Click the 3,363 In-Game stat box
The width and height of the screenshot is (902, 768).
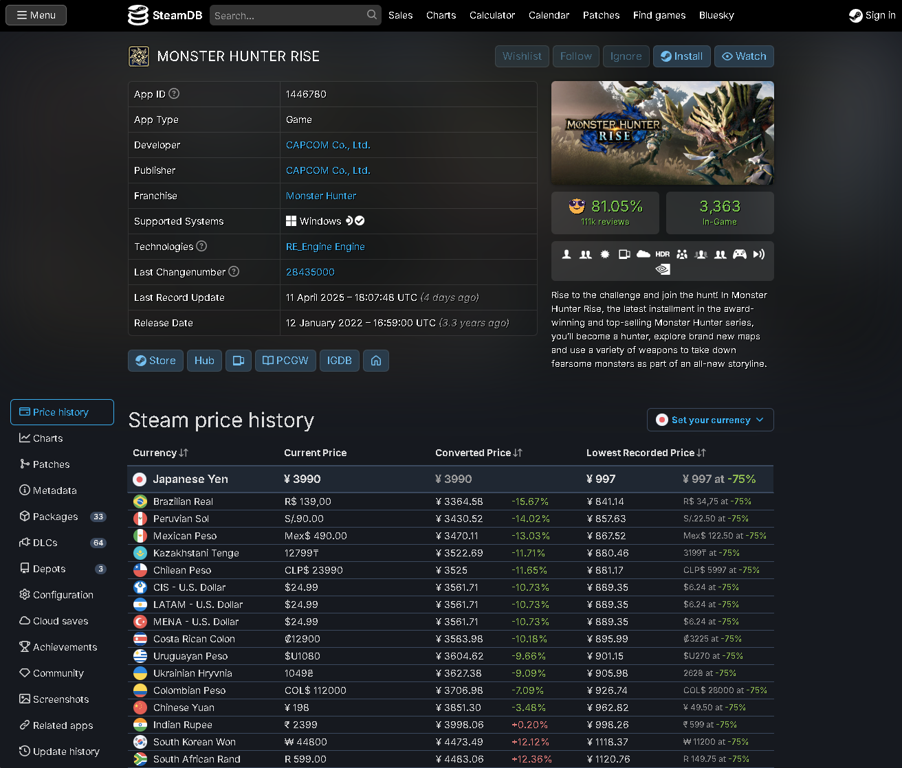[720, 213]
